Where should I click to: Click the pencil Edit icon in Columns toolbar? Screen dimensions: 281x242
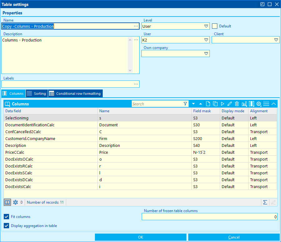229,104
